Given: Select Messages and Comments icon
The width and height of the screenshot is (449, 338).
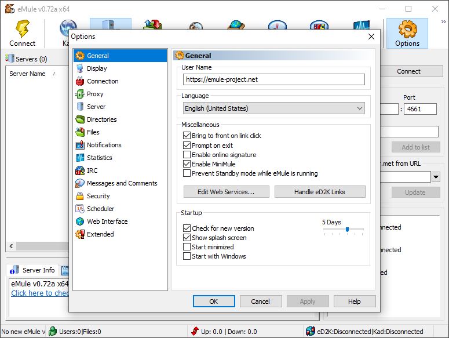Looking at the screenshot, I should point(80,183).
